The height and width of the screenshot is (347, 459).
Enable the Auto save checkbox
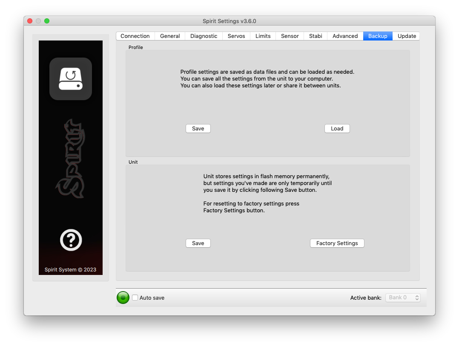(135, 298)
